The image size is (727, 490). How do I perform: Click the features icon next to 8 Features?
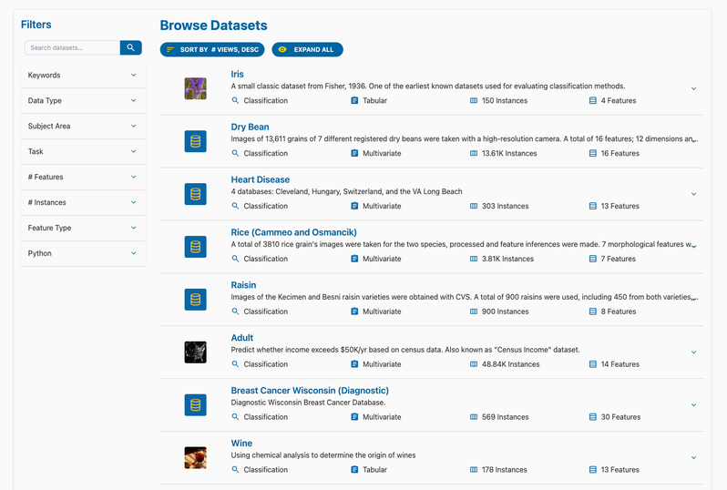pos(592,311)
